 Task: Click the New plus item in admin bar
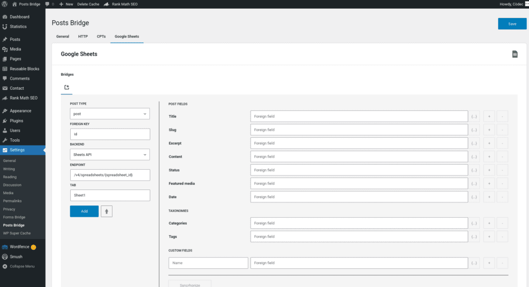[x=66, y=4]
